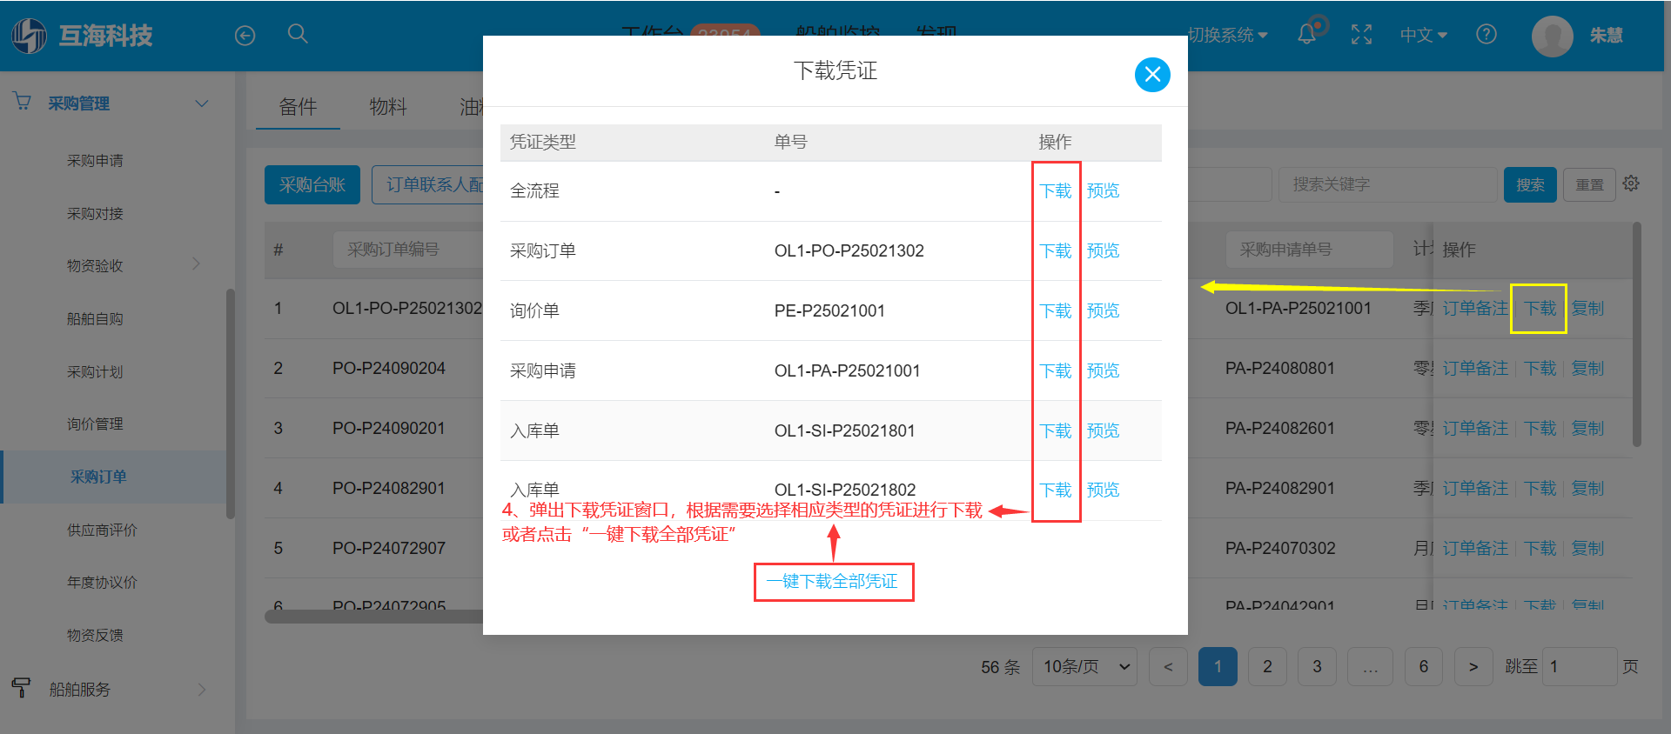Open 供应商评价 in sidebar
The image size is (1671, 734).
click(x=102, y=530)
